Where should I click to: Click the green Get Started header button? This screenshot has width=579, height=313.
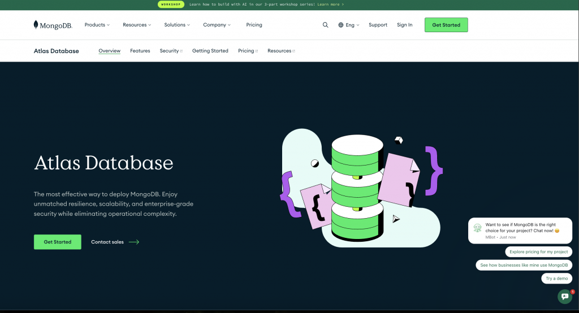[446, 25]
